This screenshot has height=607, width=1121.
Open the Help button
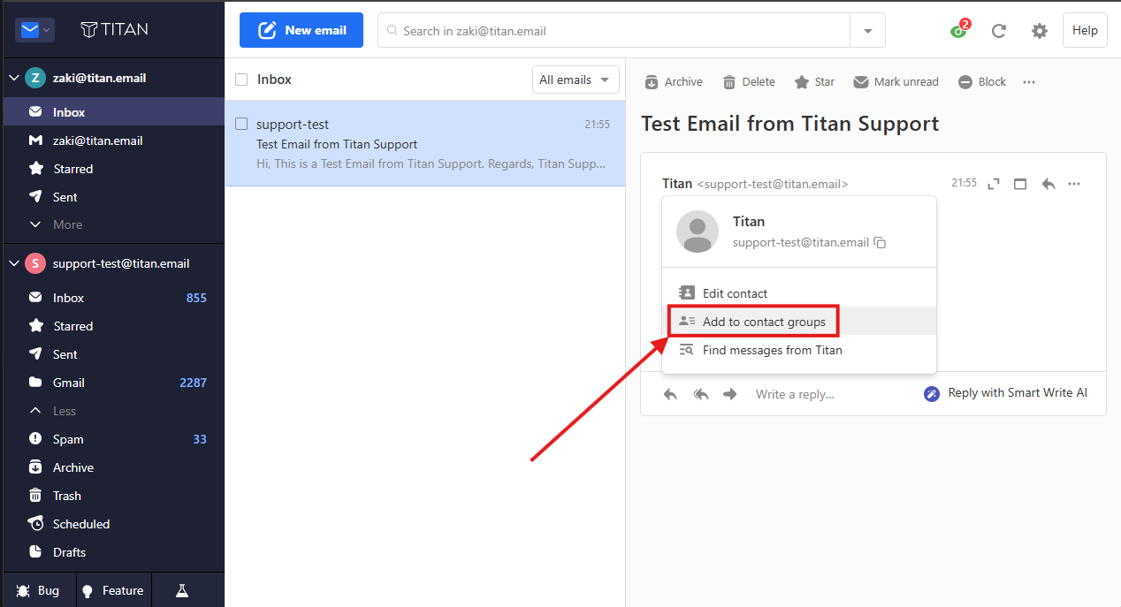(x=1085, y=30)
